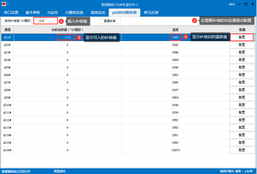Click the -114 line-loss value in AI1# row
257x174 pixels.
coord(67,38)
